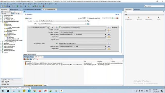Screen dimensions: 165x93
Task: Open the reply Assign Values dropdown
Action: click(105, 49)
